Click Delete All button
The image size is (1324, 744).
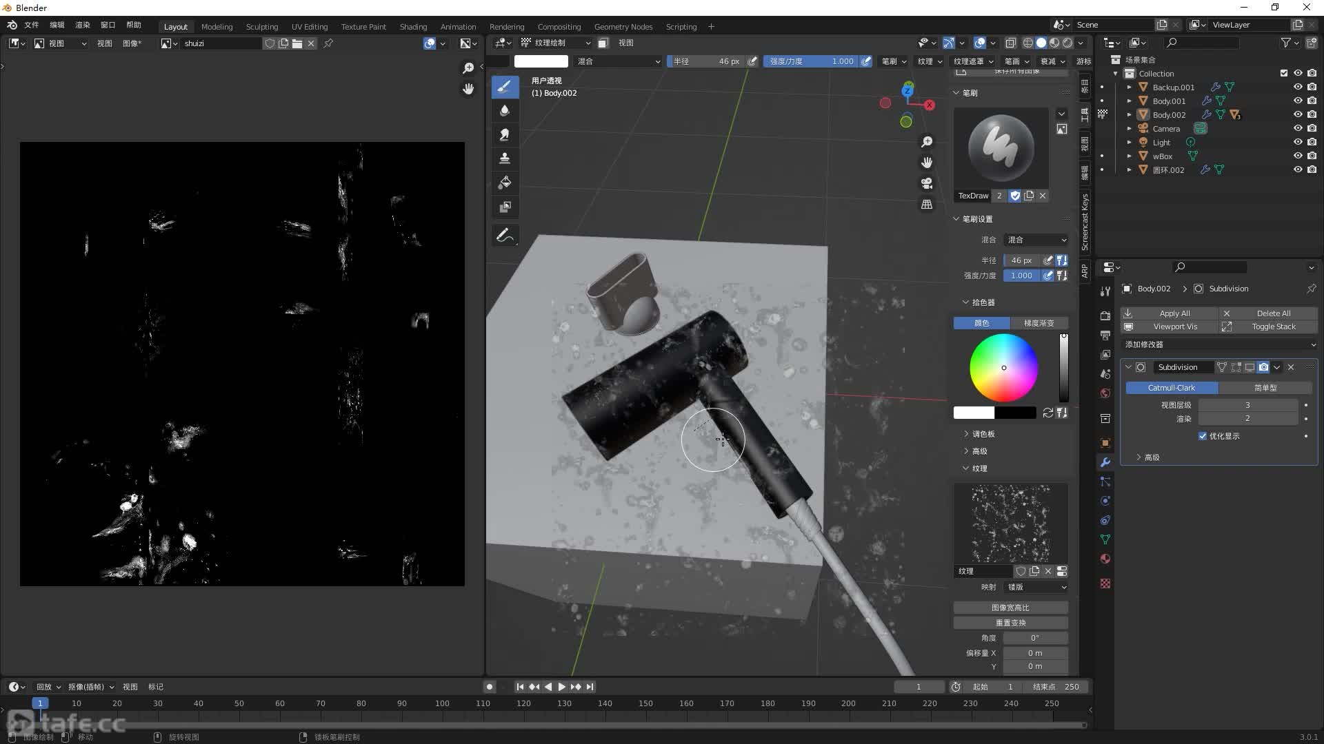point(1268,313)
